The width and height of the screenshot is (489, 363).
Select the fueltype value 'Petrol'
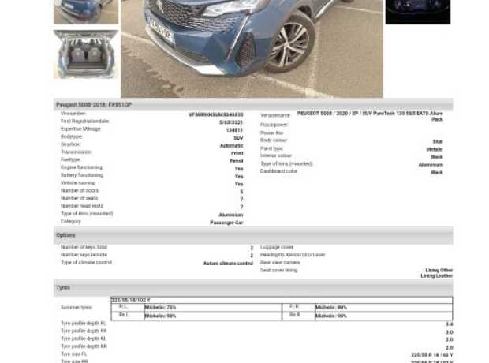237,161
